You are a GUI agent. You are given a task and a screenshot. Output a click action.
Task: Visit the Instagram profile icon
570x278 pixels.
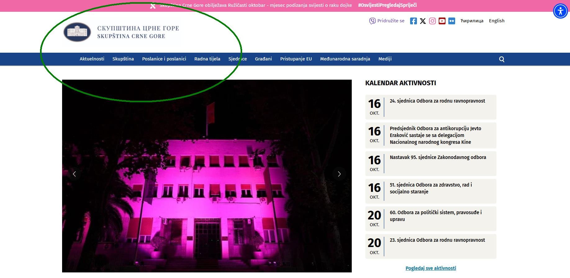point(432,21)
